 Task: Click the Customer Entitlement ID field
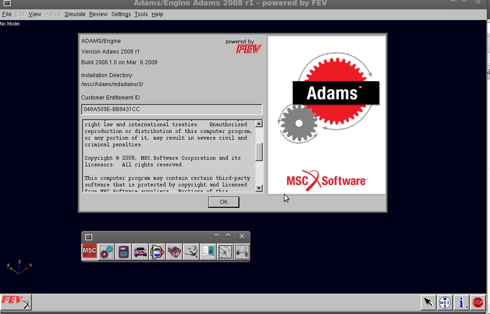coord(172,109)
